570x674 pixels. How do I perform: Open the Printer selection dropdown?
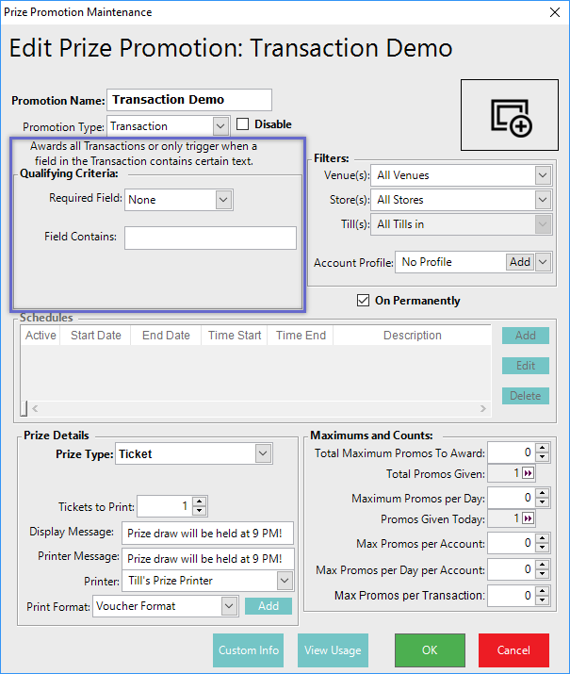(x=285, y=581)
